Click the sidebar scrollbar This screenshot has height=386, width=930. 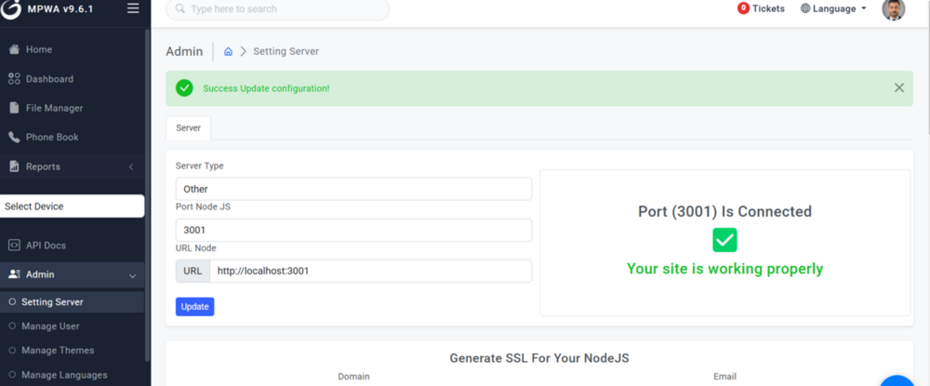[x=147, y=195]
